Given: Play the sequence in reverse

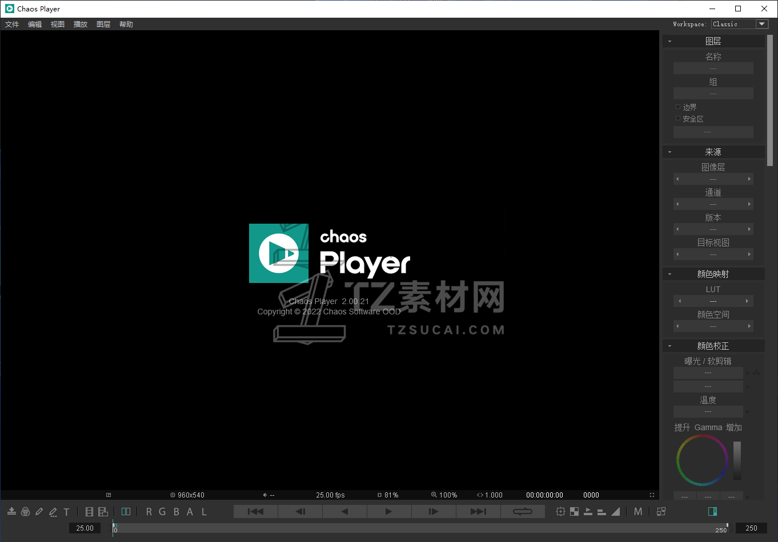Looking at the screenshot, I should coord(344,512).
